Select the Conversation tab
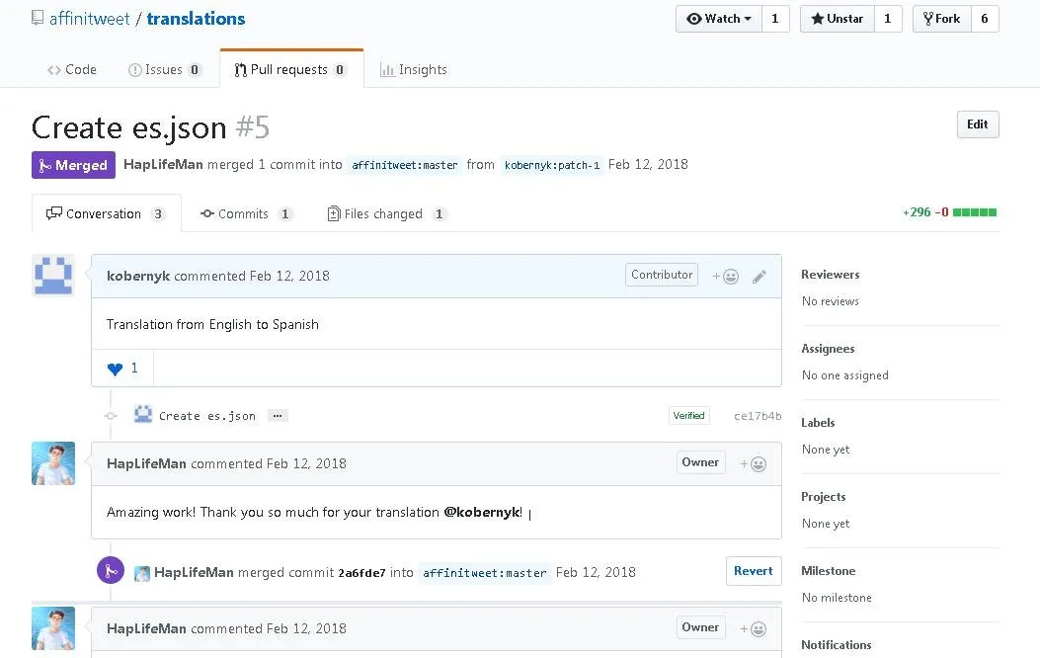 pyautogui.click(x=106, y=213)
